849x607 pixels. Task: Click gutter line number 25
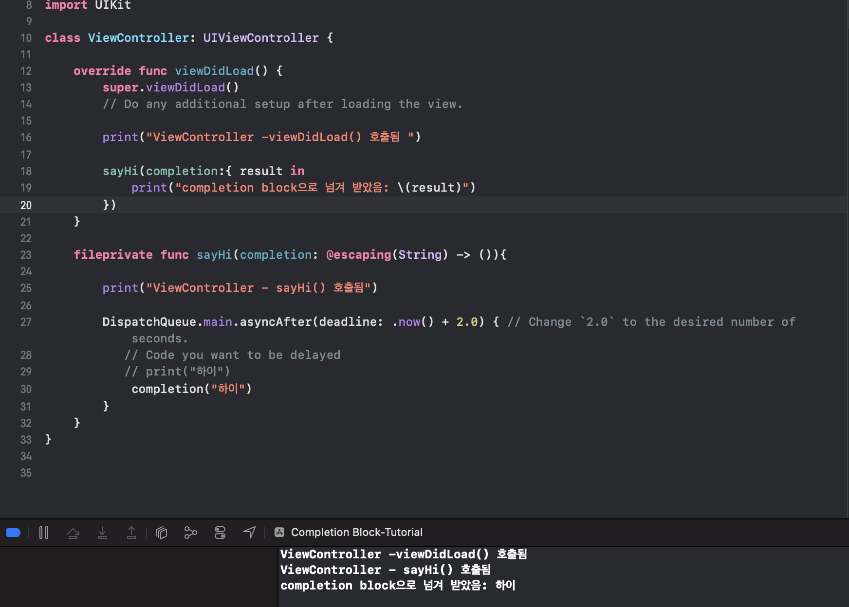(26, 288)
